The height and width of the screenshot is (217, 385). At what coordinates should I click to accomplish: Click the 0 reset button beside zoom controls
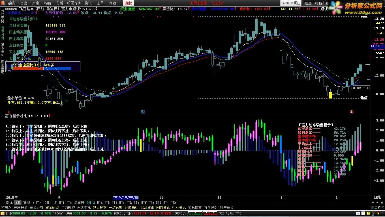[382, 203]
